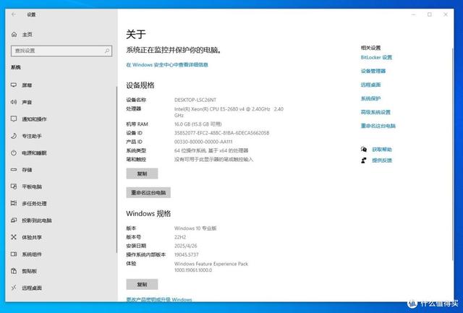Click the Clipboard (剪贴板) icon
This screenshot has width=463, height=313.
click(14, 271)
